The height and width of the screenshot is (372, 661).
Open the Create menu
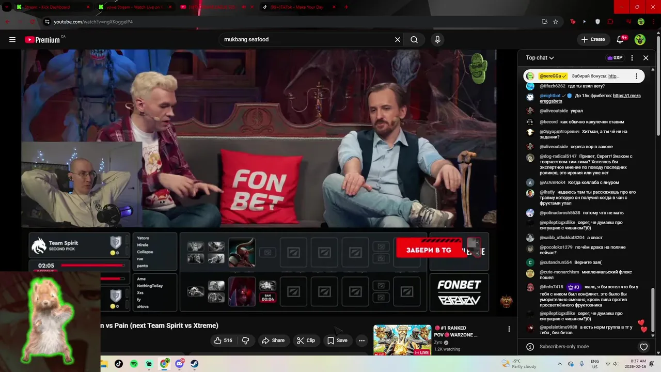click(593, 39)
